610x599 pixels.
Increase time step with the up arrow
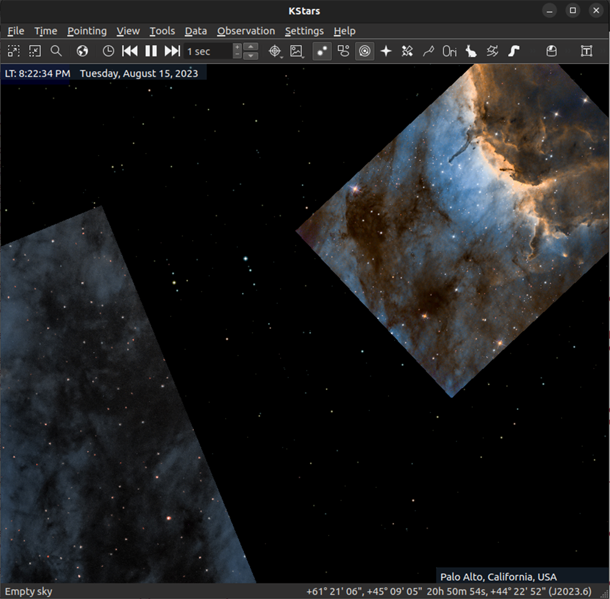[250, 46]
